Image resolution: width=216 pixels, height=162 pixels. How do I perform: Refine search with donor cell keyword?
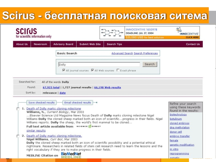(176, 132)
